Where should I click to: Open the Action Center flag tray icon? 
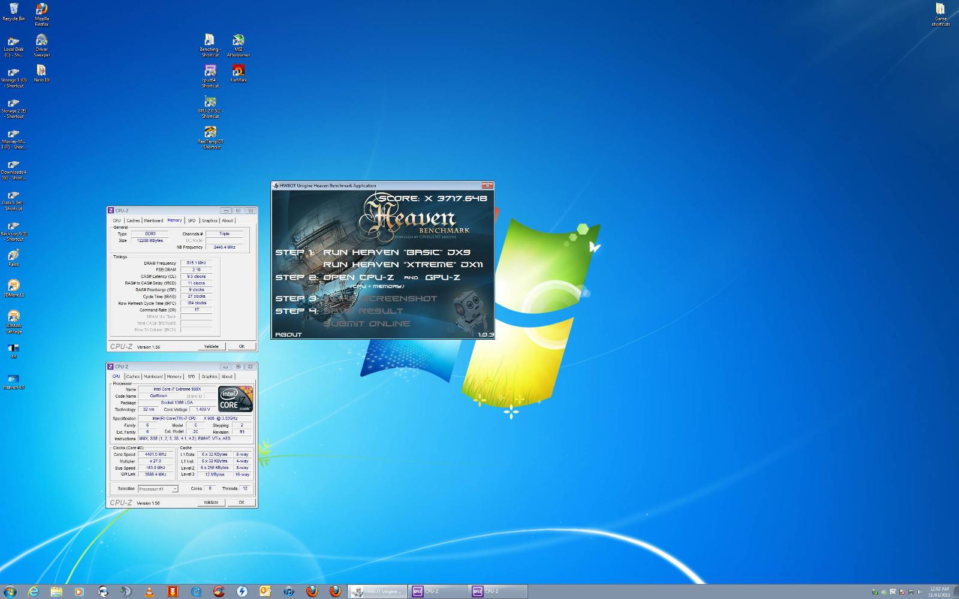click(x=901, y=592)
